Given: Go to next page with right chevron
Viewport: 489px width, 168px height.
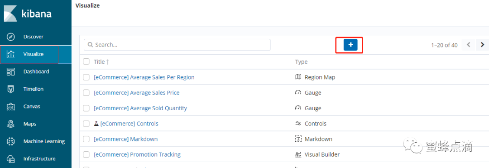Looking at the screenshot, I should [x=482, y=45].
